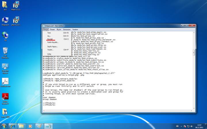The height and width of the screenshot is (129, 207).
Task: Open the Düzen menu
Action: (52, 29)
